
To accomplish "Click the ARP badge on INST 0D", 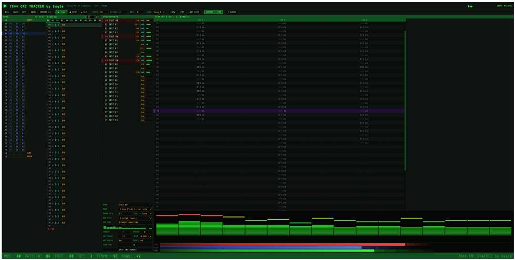I will coord(143,72).
